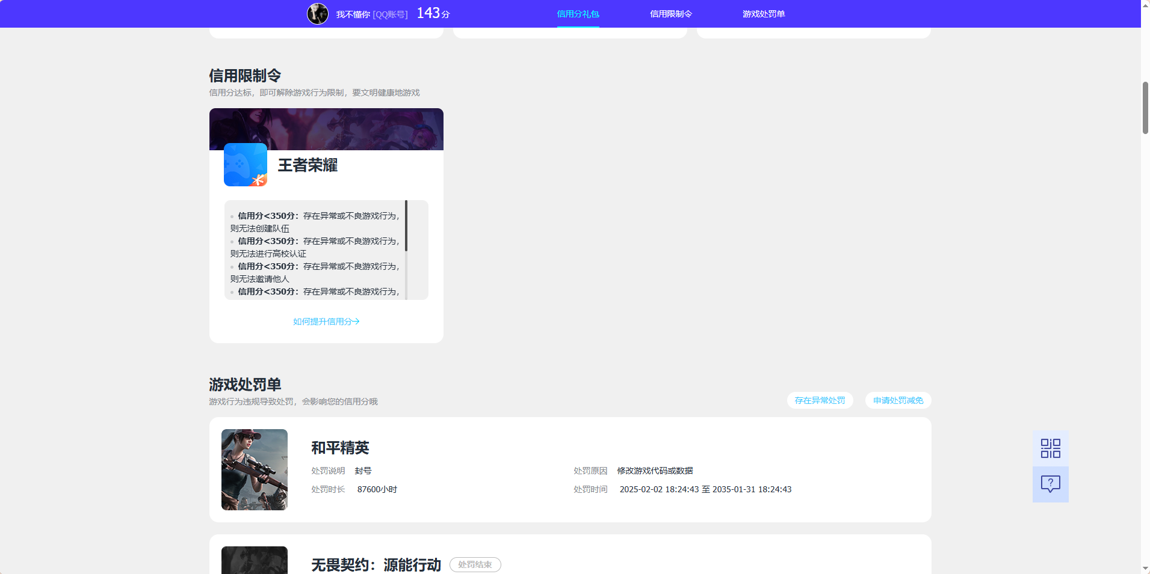Click the scrollbar up arrow
1150x574 pixels.
[x=1145, y=4]
